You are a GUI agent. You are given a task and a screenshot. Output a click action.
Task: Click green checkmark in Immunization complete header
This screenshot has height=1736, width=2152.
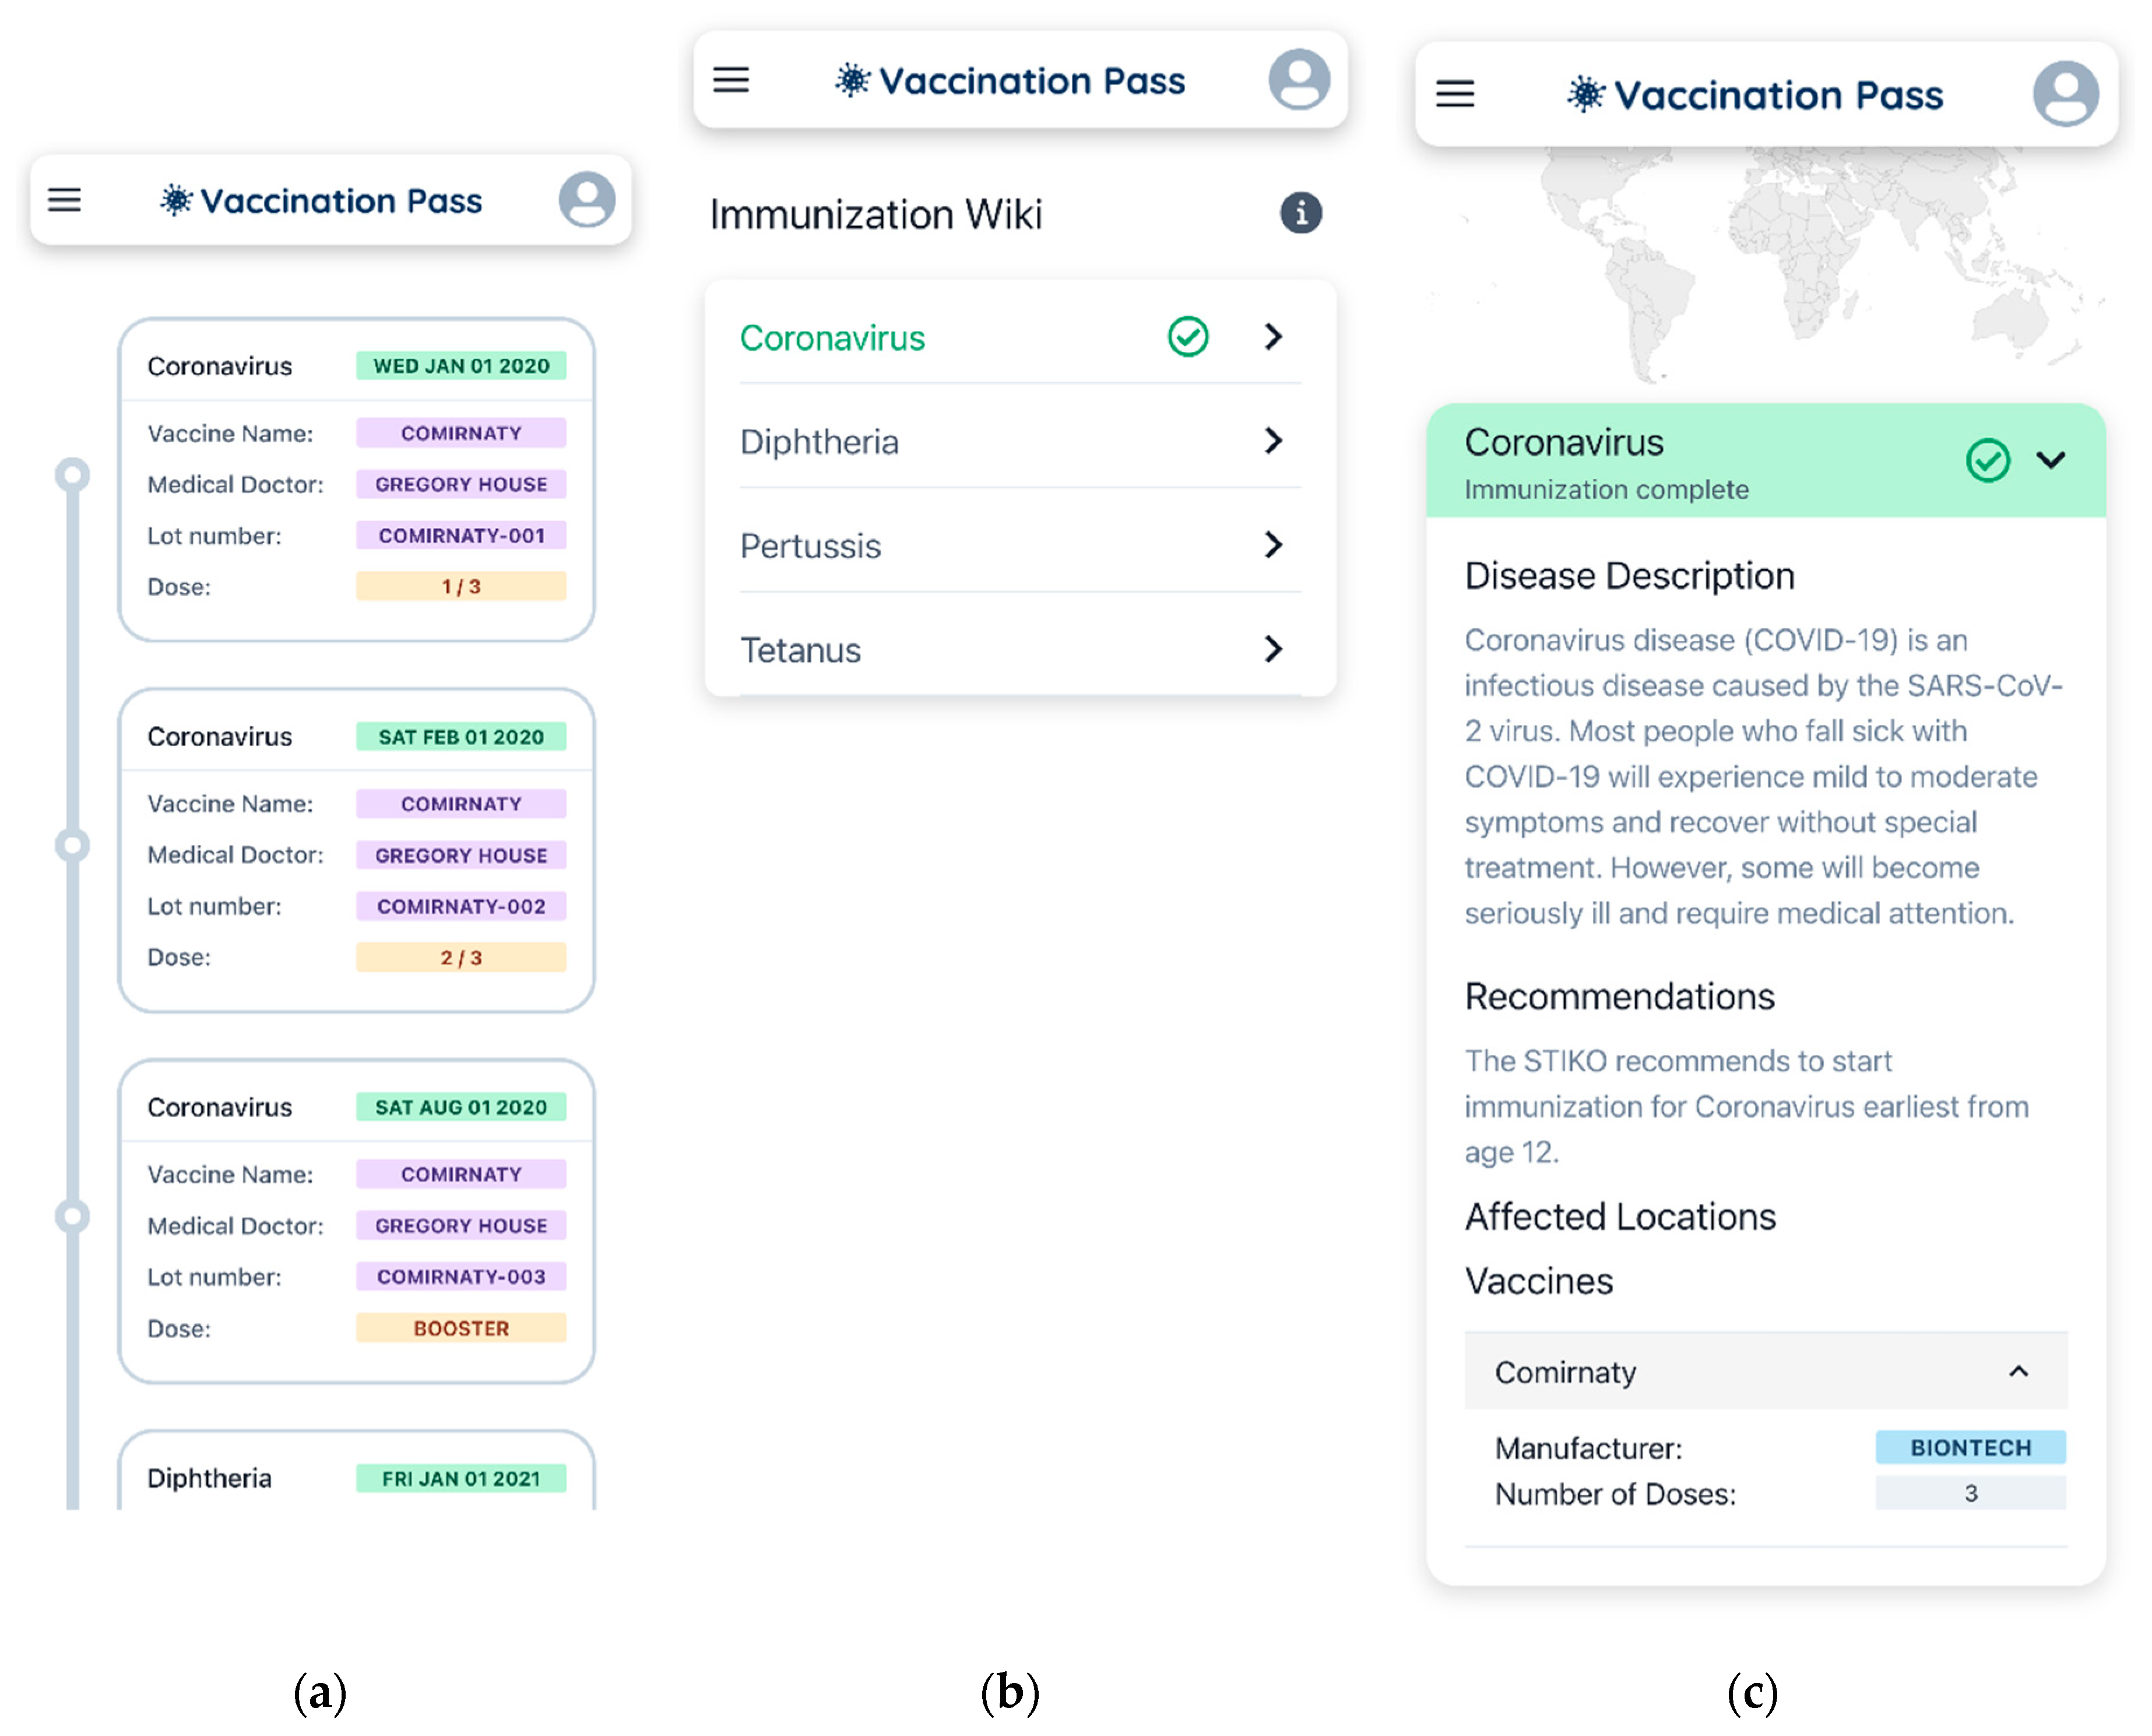pyautogui.click(x=1987, y=461)
